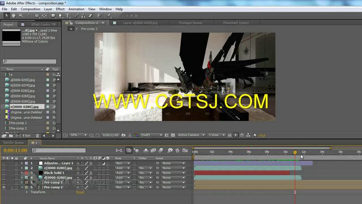Toggle shy switch for e[0000-0280].jpg layer
The image size is (362, 204).
click(x=78, y=168)
